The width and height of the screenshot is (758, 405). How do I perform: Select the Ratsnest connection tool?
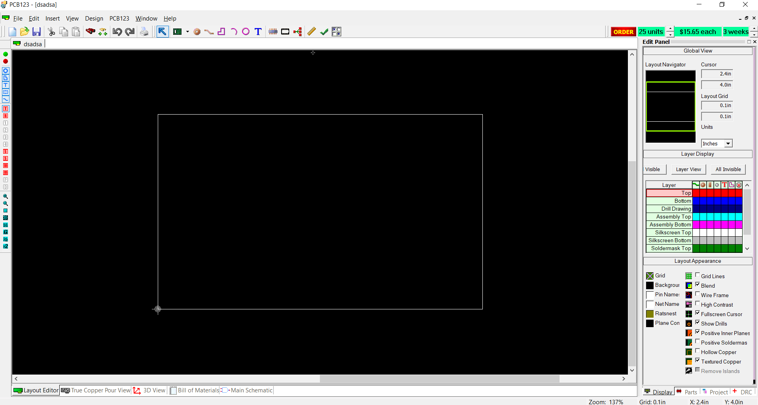pos(298,32)
